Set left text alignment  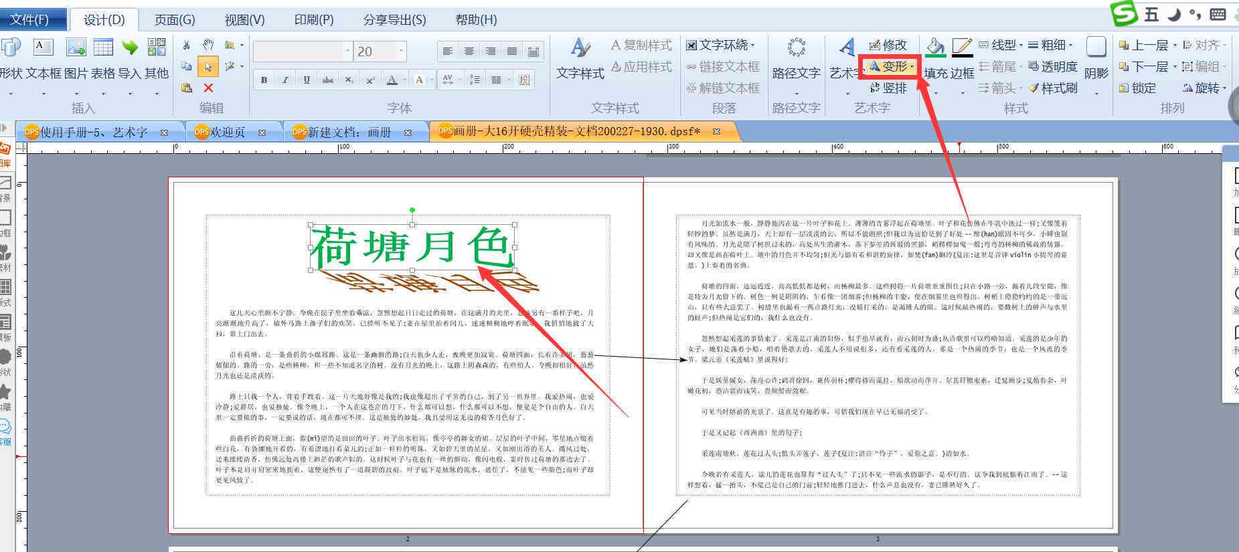pos(448,52)
